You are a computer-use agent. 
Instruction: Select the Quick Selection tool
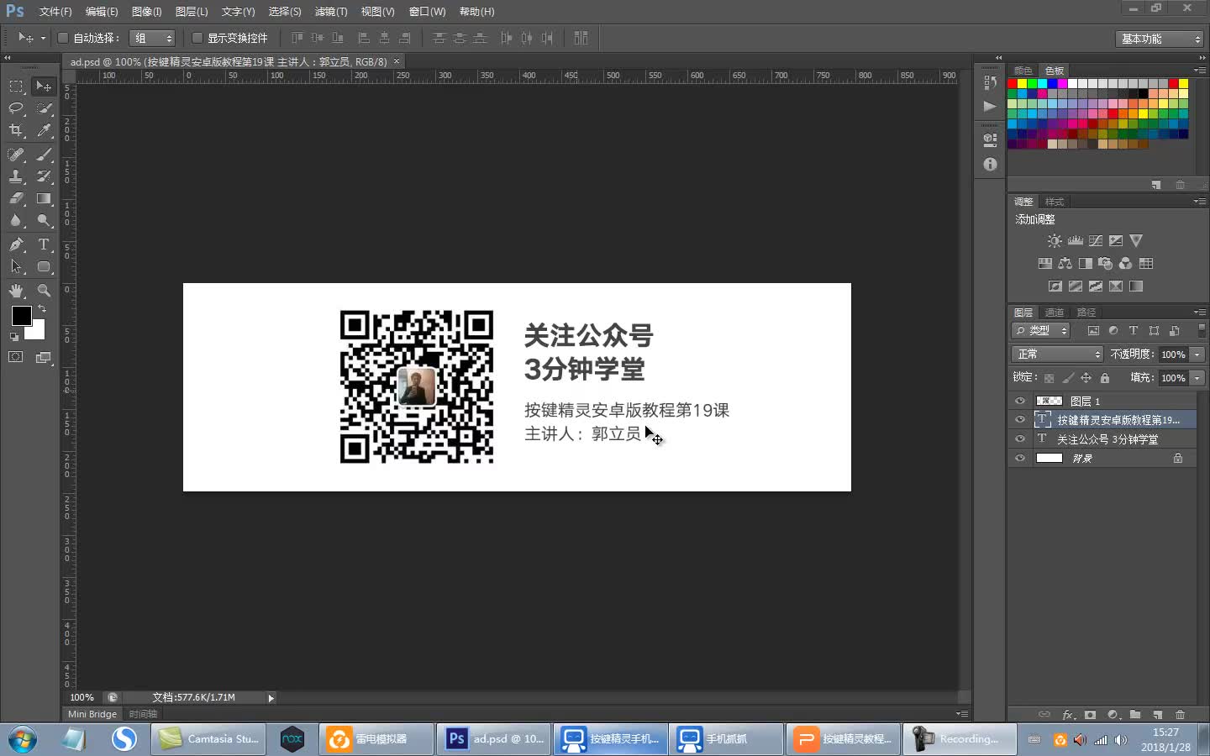coord(44,108)
